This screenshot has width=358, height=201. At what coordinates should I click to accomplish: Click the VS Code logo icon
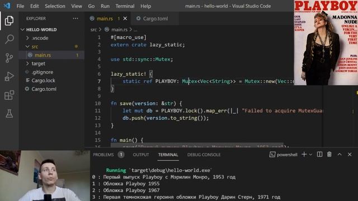point(7,6)
